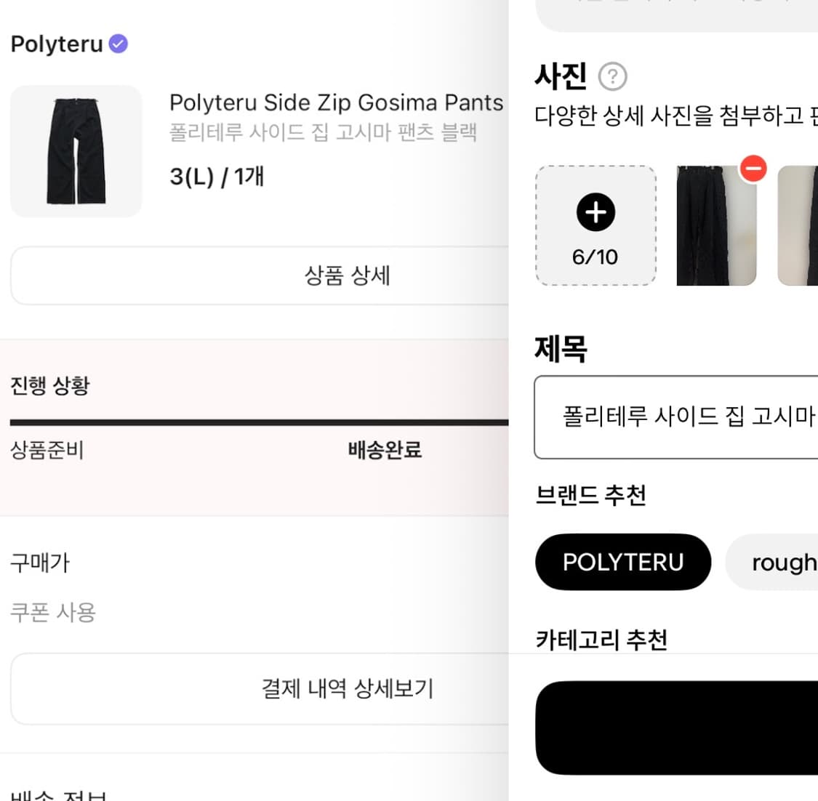This screenshot has width=818, height=801.
Task: Choose the black category suggestion chip
Action: coord(676,727)
